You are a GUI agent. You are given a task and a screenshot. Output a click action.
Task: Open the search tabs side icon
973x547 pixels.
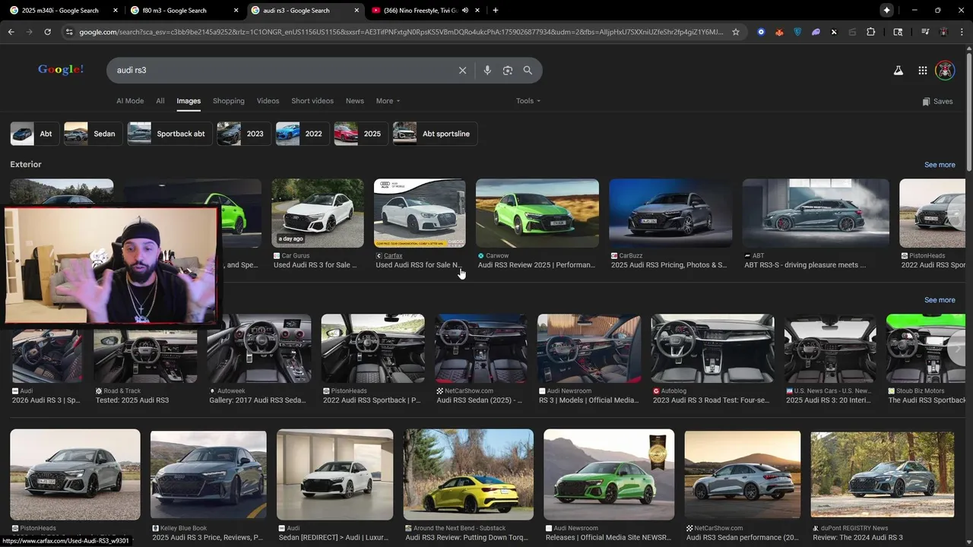tap(898, 32)
